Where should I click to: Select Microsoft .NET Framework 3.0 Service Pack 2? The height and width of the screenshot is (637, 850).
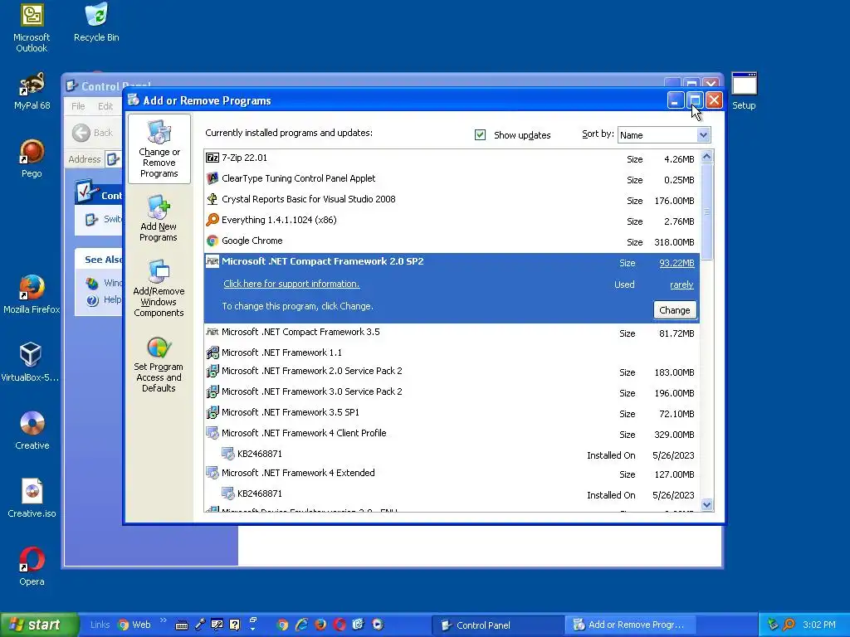pyautogui.click(x=452, y=392)
